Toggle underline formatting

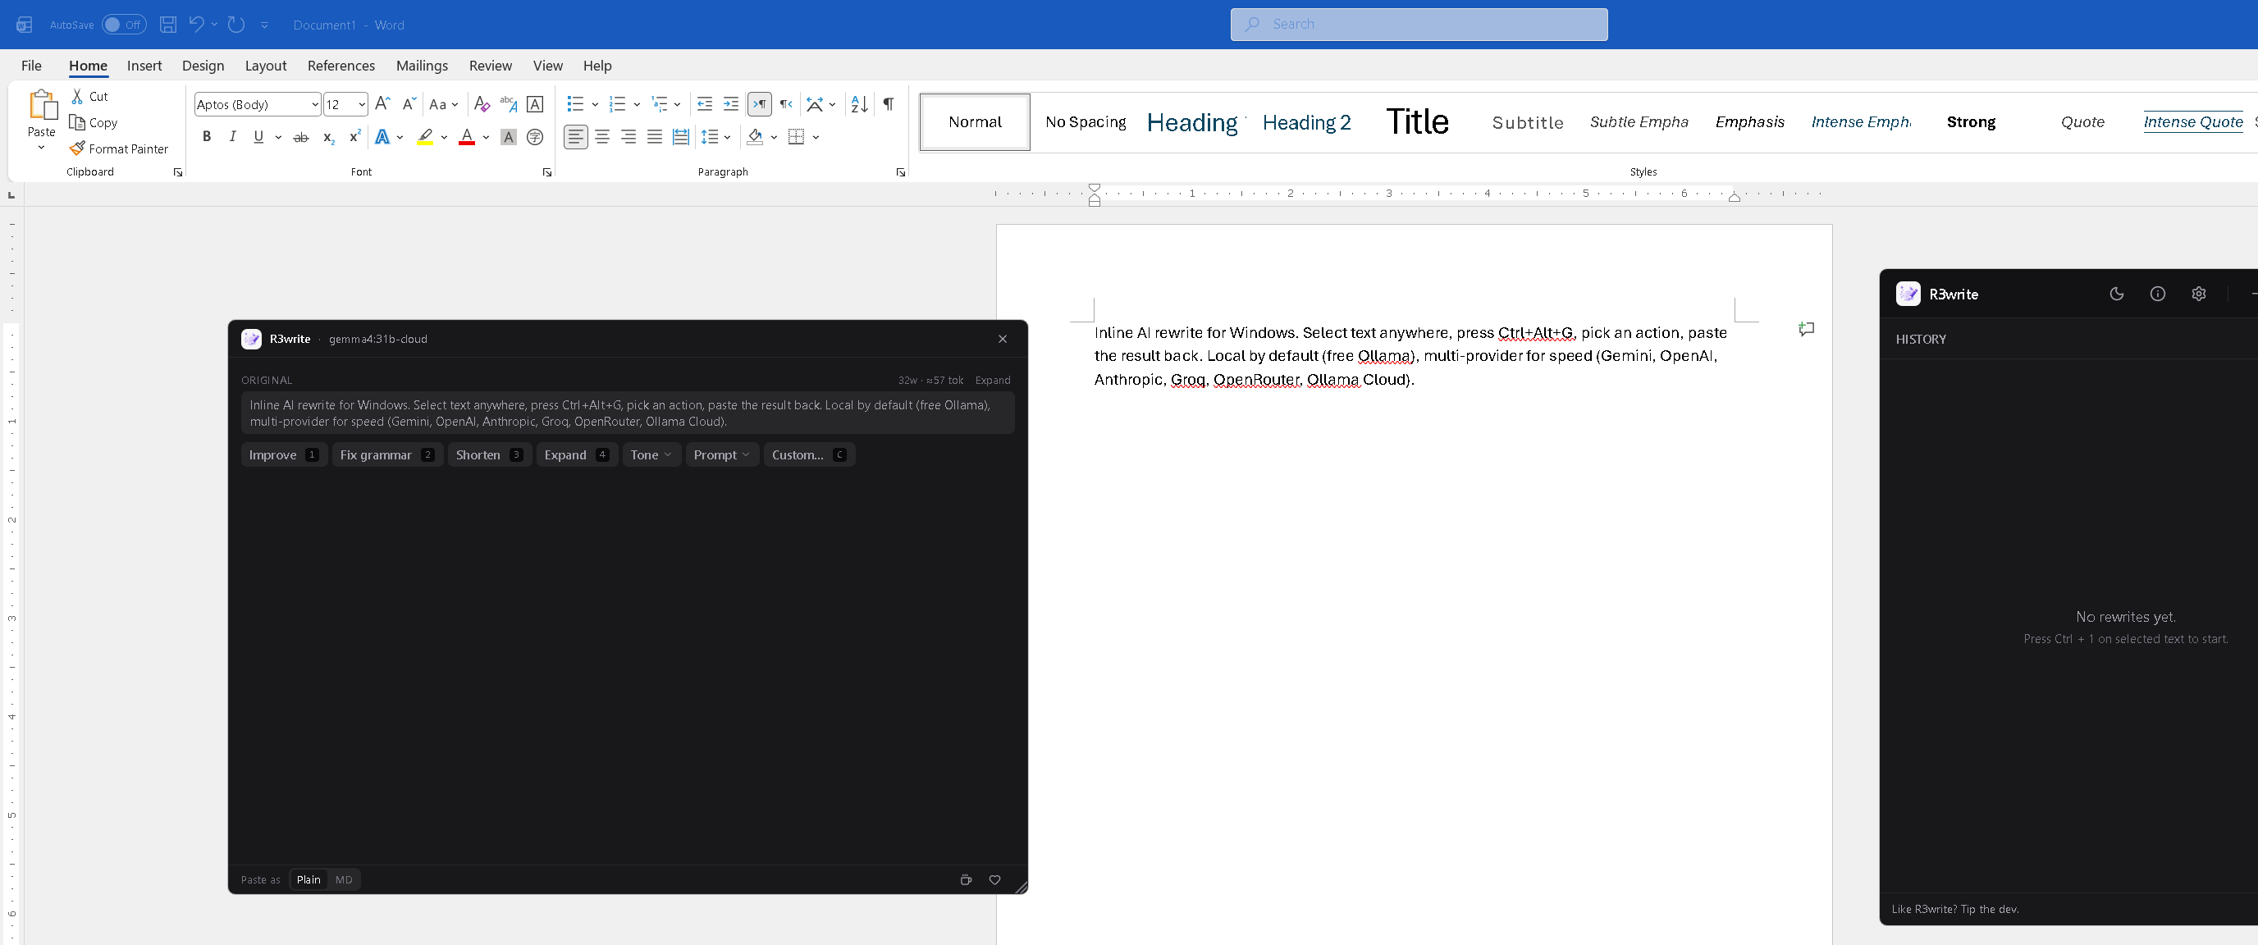(258, 137)
